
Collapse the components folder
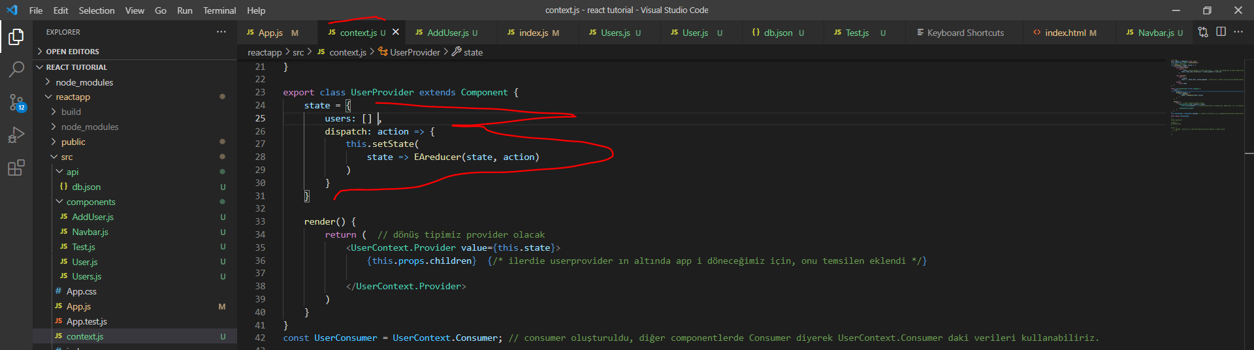click(90, 202)
